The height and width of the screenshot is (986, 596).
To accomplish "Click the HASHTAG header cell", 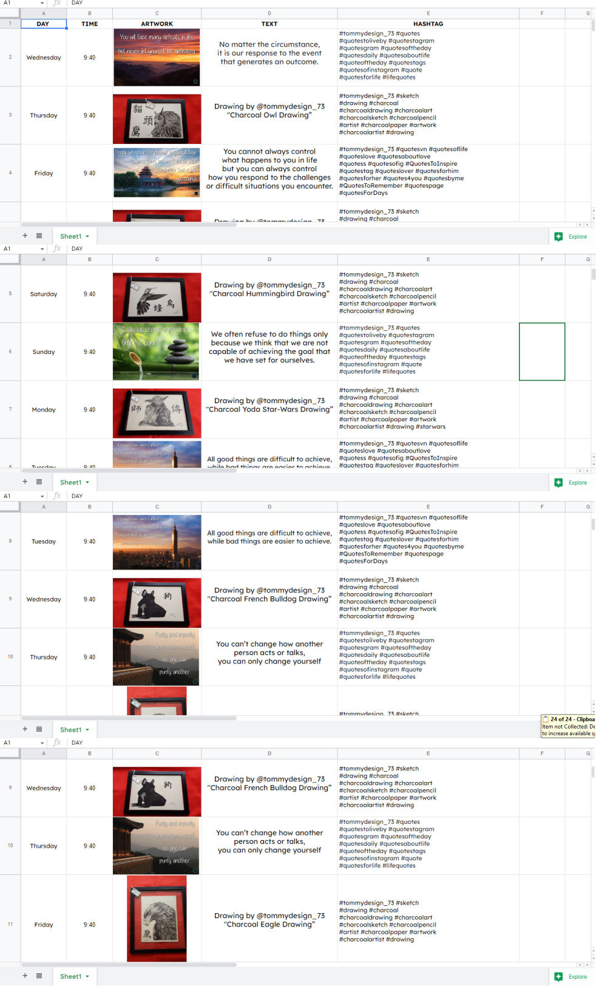I will coord(428,24).
